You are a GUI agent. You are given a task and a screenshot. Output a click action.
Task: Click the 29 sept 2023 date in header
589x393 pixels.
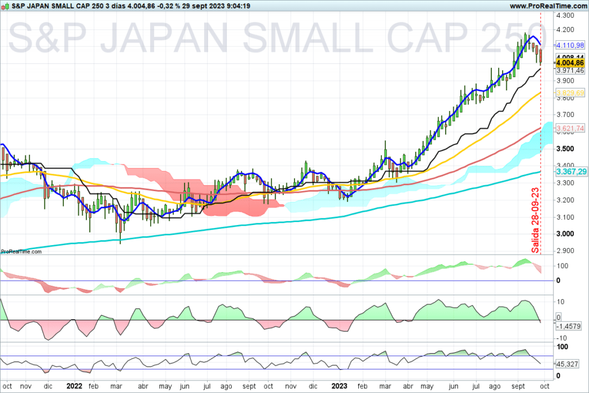[x=202, y=6]
